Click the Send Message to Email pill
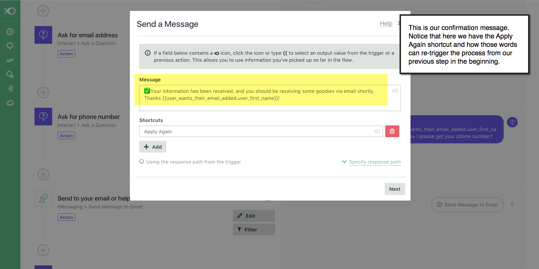Viewport: 539px width, 269px height. click(467, 205)
